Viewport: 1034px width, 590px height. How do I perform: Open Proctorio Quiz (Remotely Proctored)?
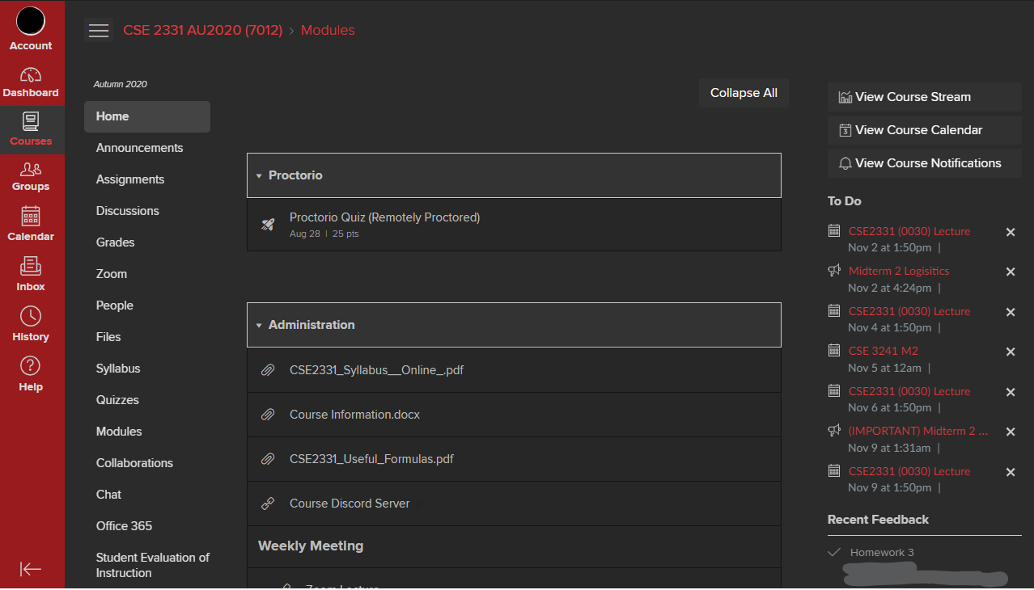tap(384, 217)
